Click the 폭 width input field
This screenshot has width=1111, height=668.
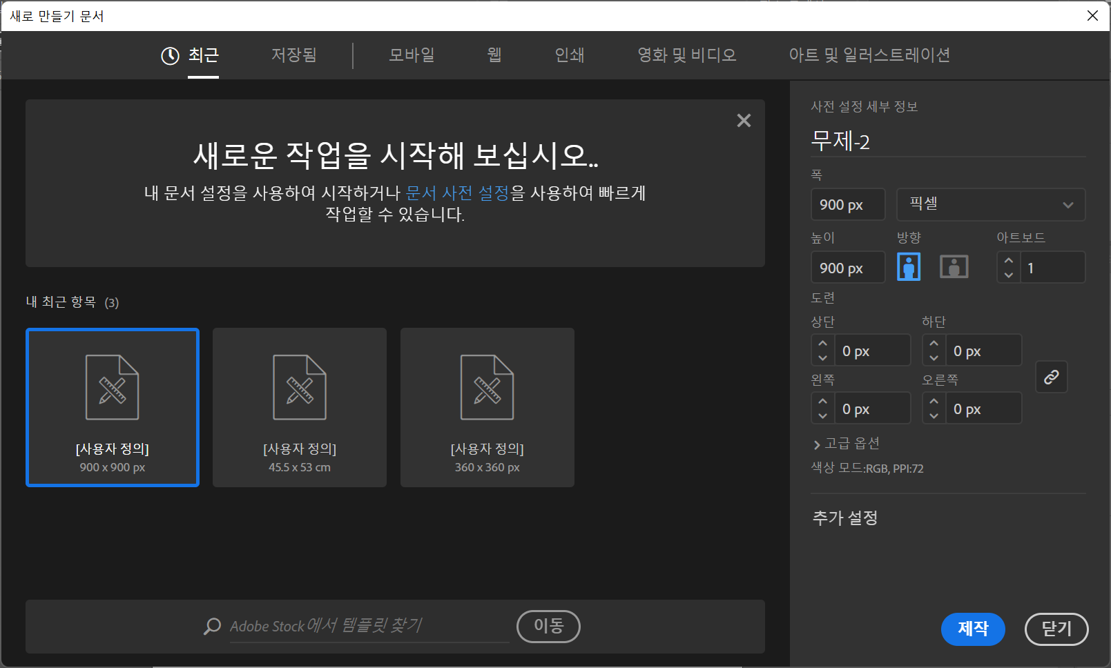click(x=848, y=204)
